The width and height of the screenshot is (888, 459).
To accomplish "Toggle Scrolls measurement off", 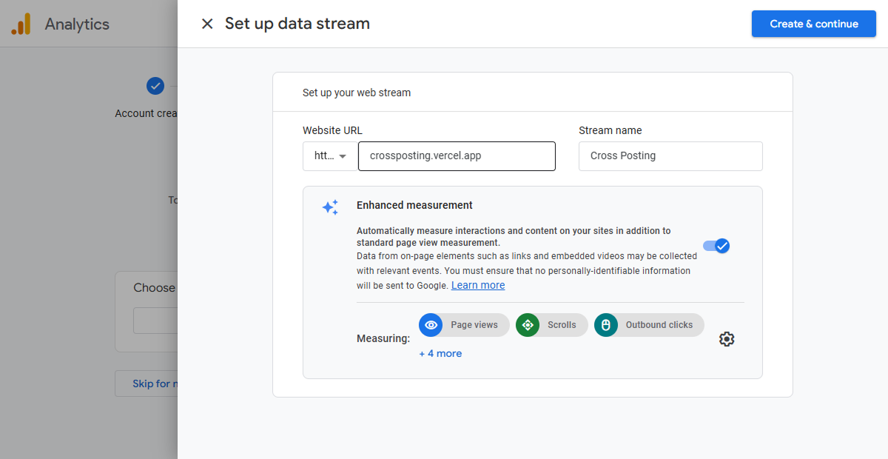I will click(528, 324).
